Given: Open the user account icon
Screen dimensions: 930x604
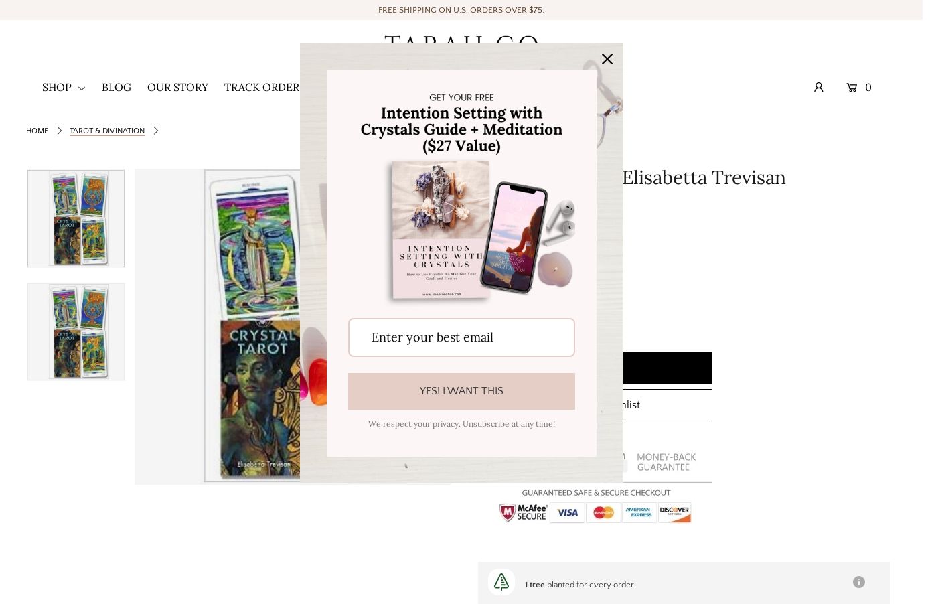Looking at the screenshot, I should pos(818,87).
